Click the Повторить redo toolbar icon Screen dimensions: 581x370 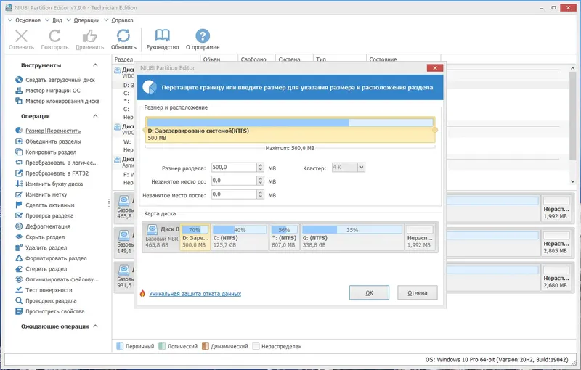coord(55,36)
